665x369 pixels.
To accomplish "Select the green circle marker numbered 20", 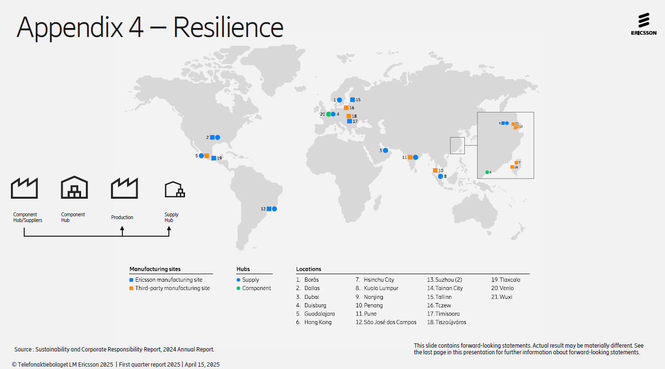I will pos(328,114).
